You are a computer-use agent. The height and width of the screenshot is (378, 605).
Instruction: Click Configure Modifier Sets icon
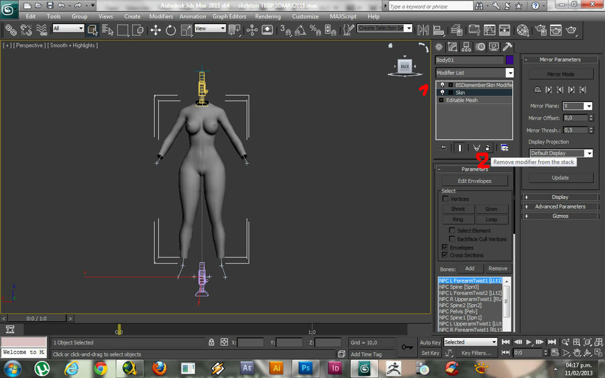point(505,148)
